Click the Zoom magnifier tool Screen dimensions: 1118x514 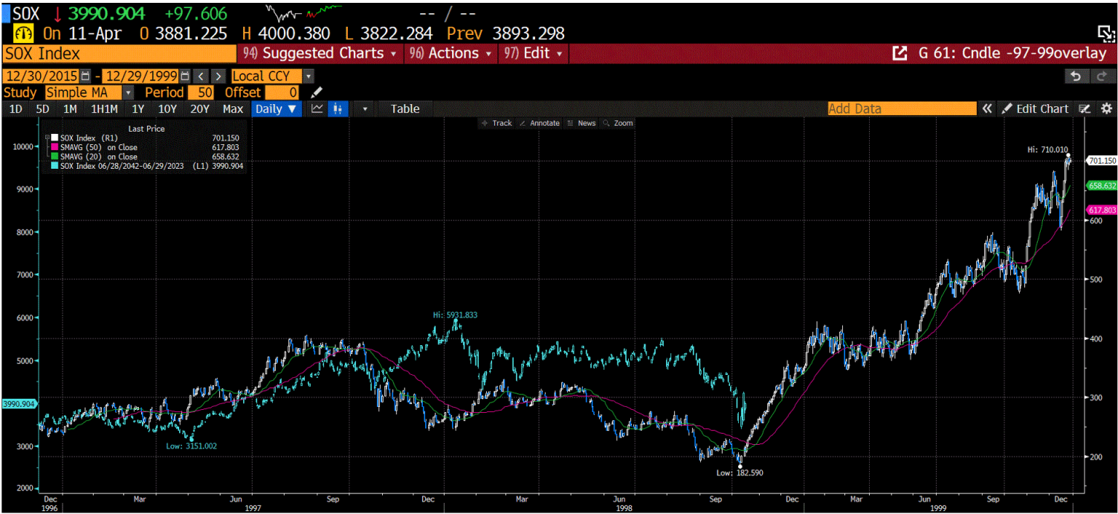coord(619,123)
